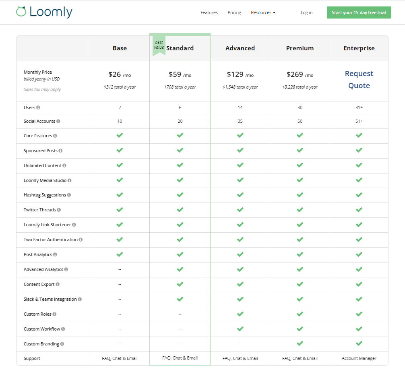Viewport: 405px width, 370px height.
Task: Open the info icon next to Users
Action: click(x=38, y=107)
